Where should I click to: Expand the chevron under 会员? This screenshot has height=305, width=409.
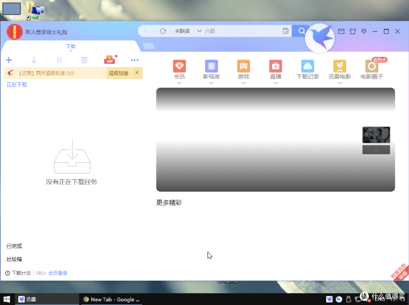point(180,83)
